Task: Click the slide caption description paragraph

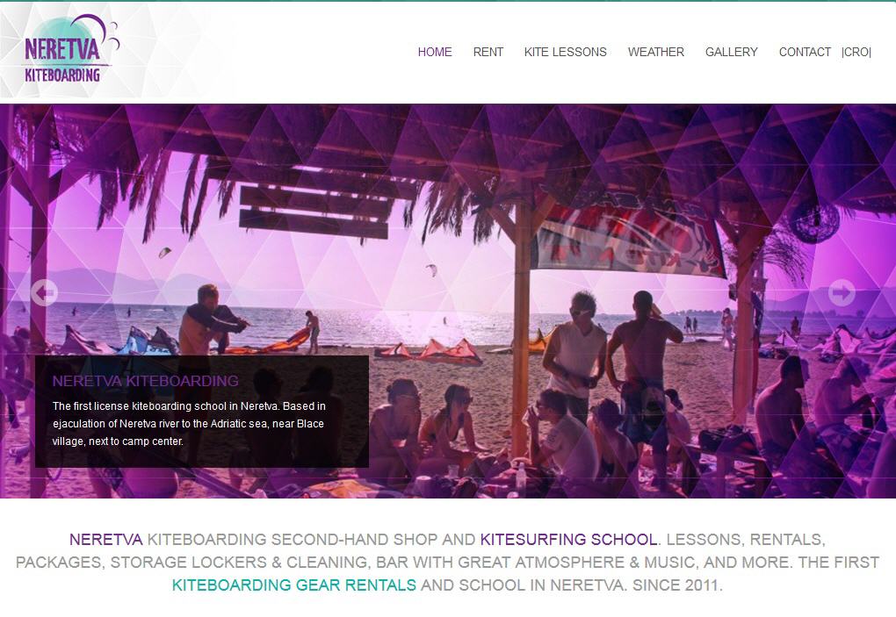Action: (x=189, y=424)
